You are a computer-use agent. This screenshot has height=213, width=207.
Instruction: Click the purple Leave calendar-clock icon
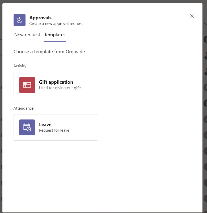pos(27,127)
